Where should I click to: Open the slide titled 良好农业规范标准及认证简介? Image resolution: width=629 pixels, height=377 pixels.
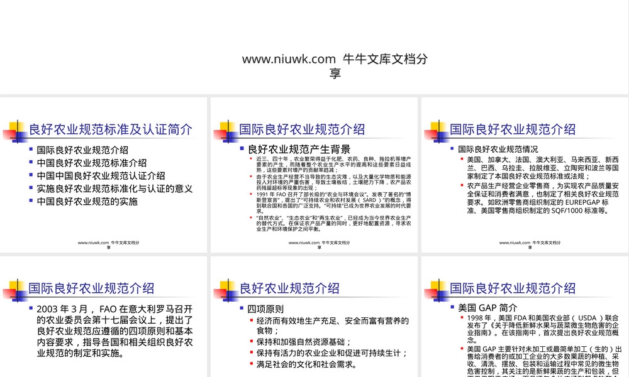click(104, 175)
